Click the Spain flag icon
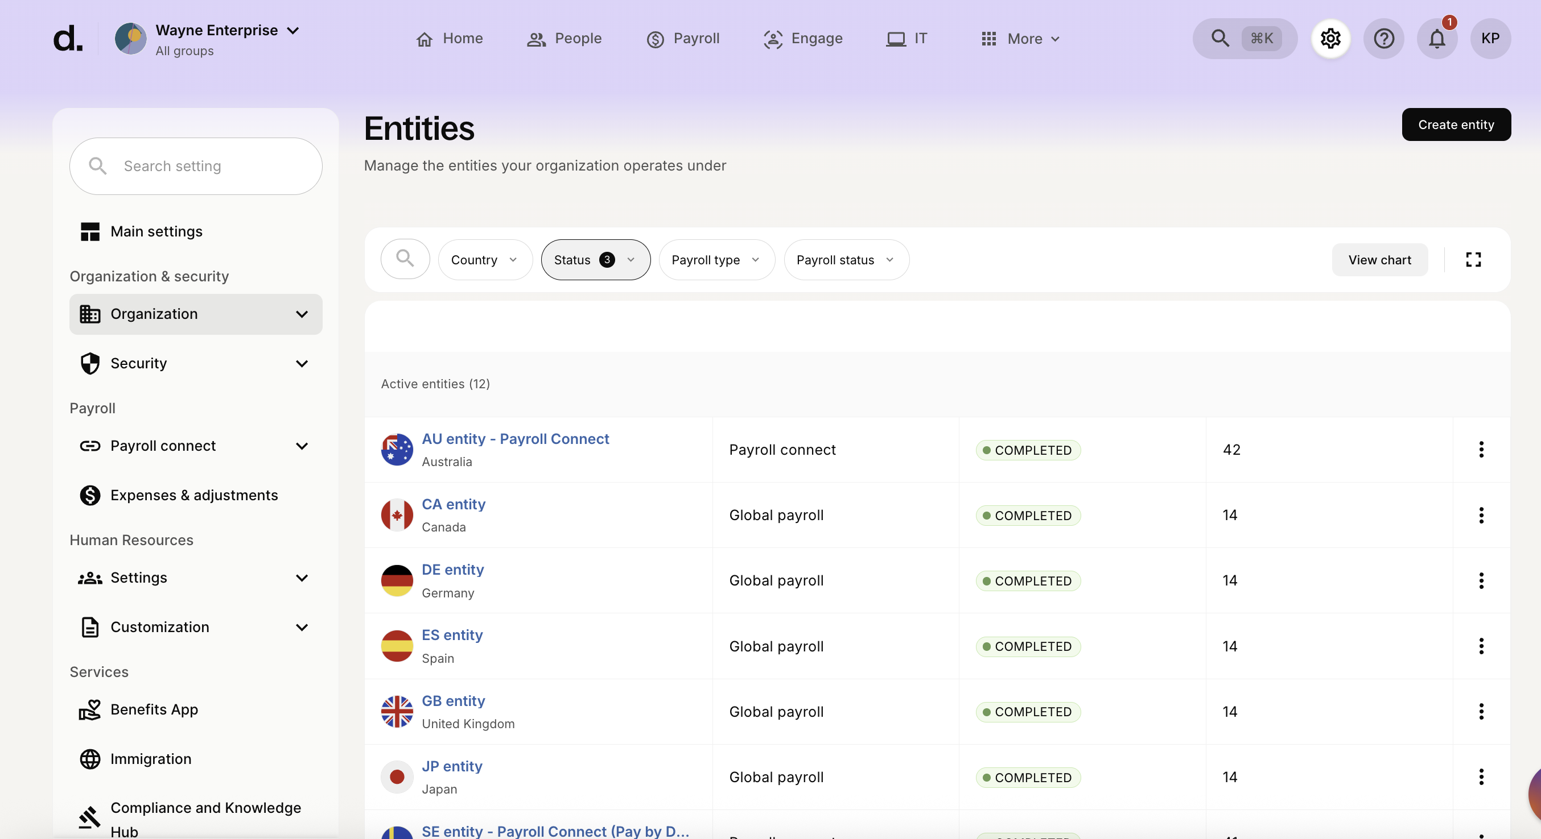The height and width of the screenshot is (839, 1541). (397, 646)
